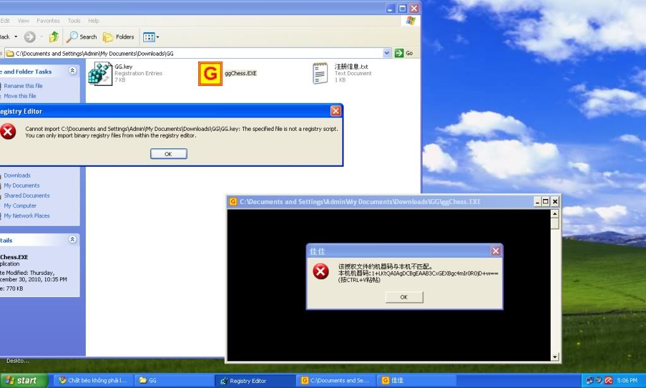This screenshot has width=646, height=388.
Task: Open the Search pane in Explorer
Action: (x=81, y=37)
